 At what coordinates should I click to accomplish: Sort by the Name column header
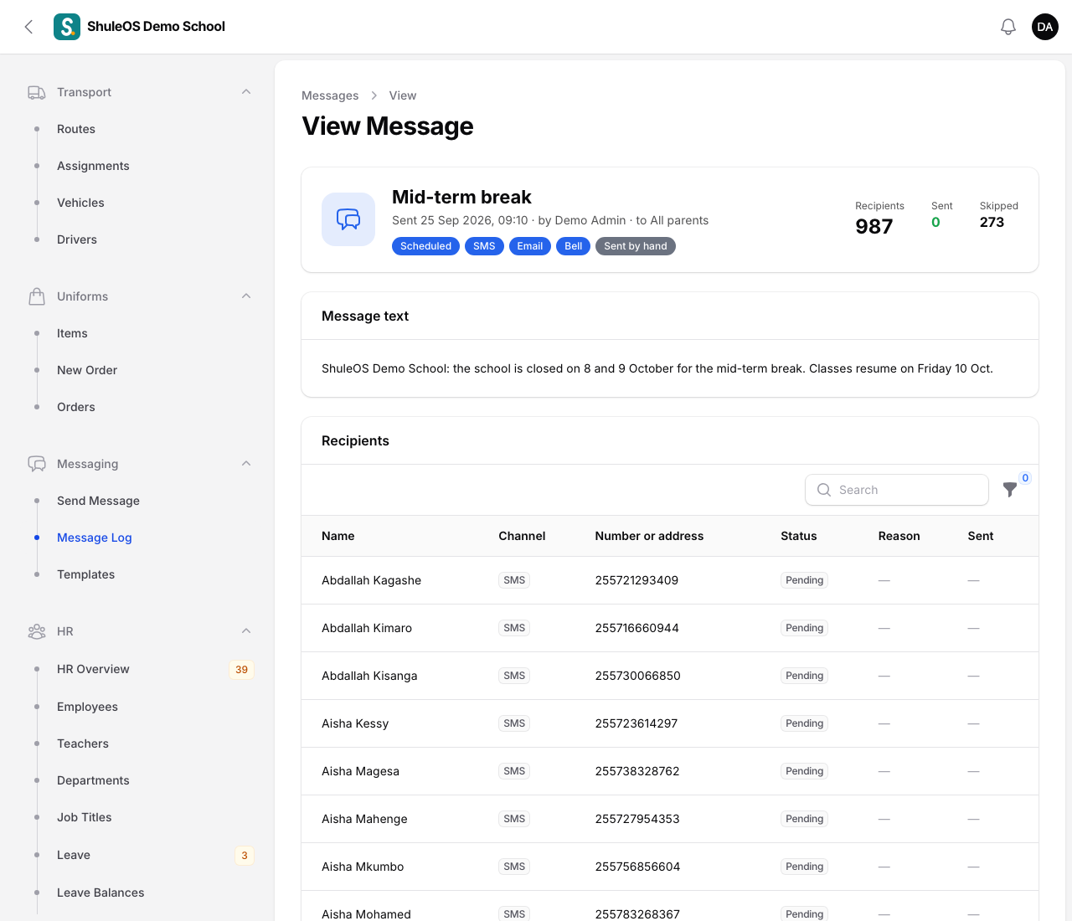pyautogui.click(x=338, y=536)
